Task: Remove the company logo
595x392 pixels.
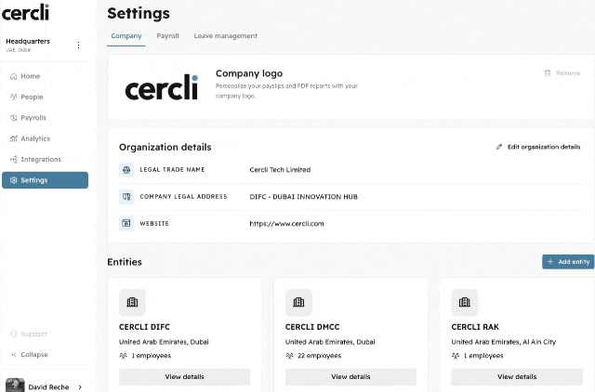Action: click(x=562, y=73)
